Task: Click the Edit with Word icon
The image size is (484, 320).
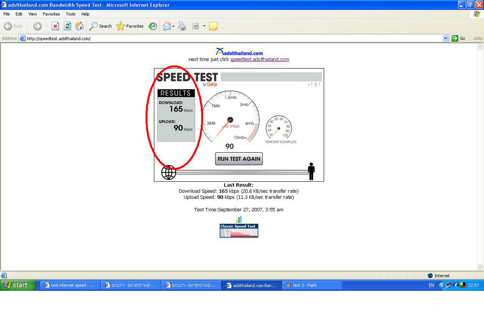Action: tap(196, 26)
